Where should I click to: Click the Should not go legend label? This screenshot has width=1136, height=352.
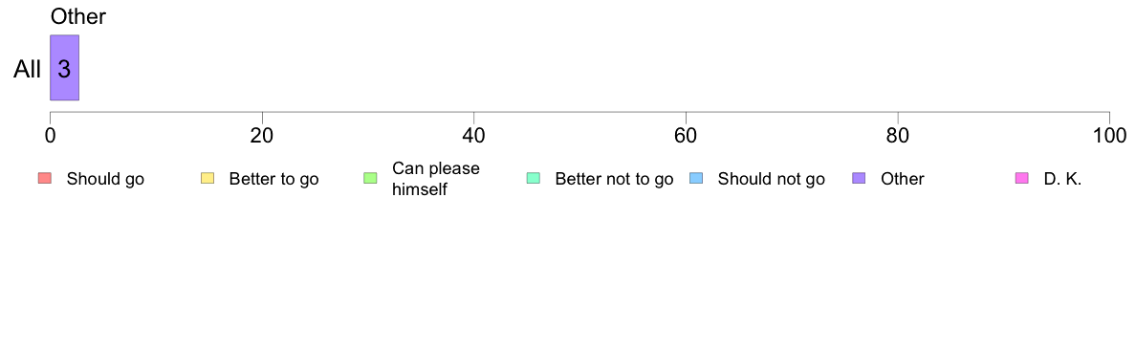coord(771,179)
